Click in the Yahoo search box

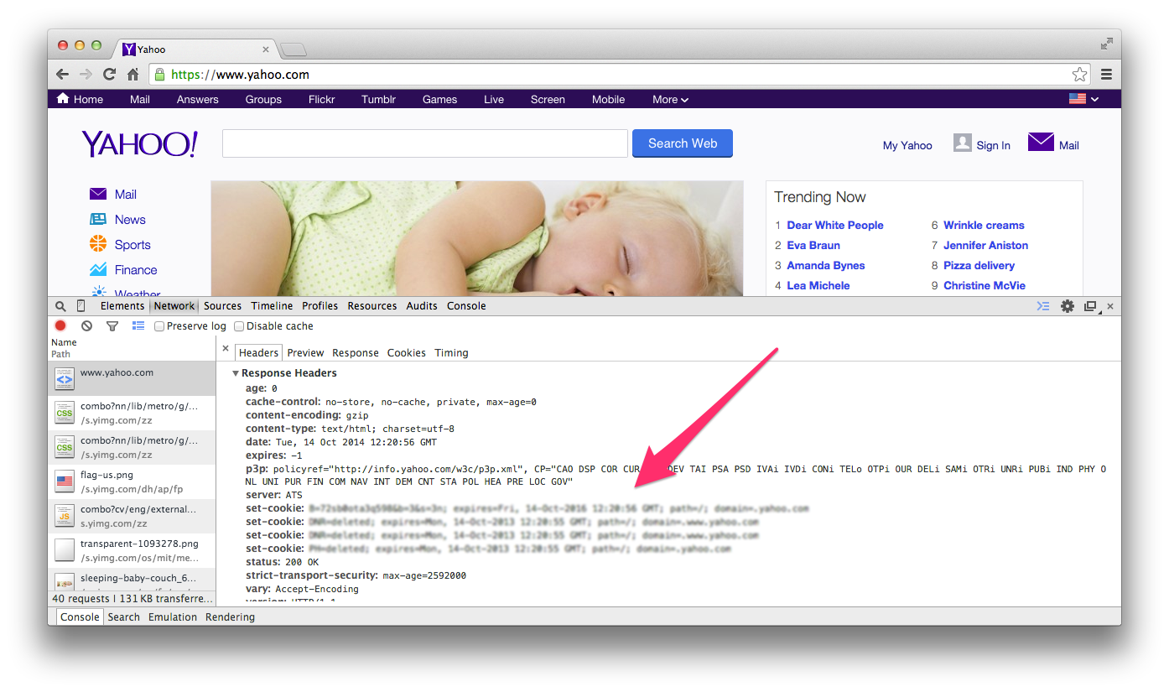tap(425, 143)
